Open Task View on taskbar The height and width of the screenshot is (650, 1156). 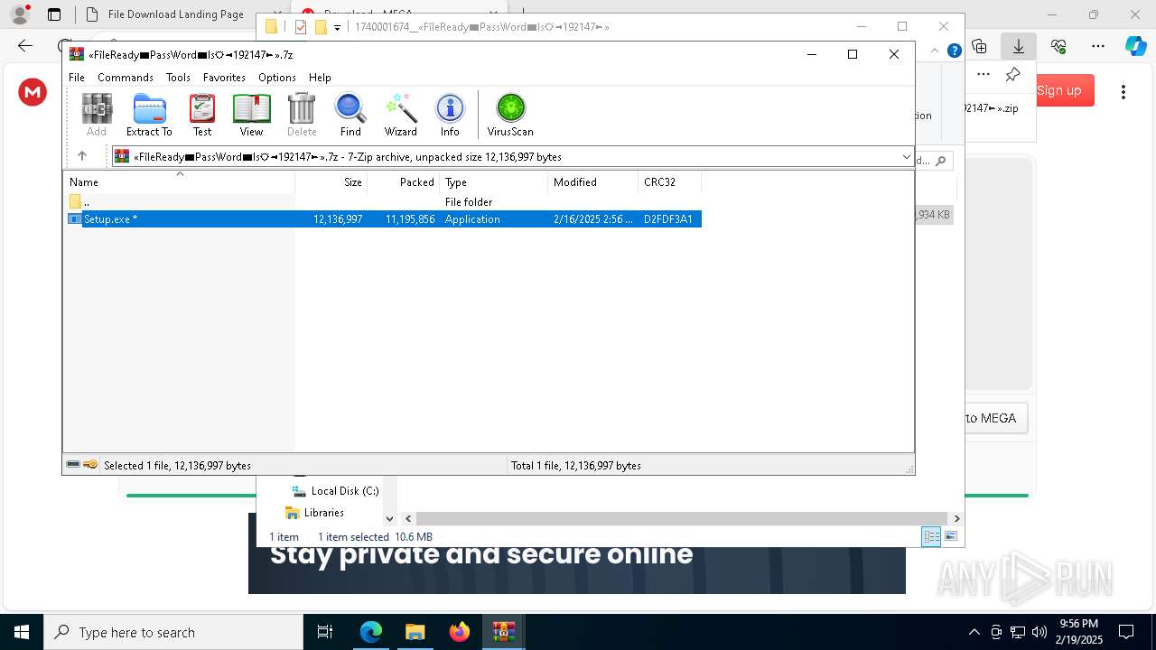(326, 632)
